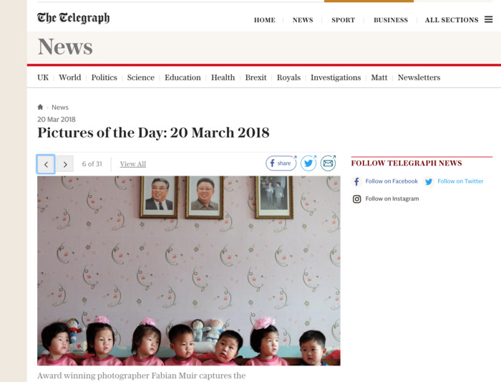Select the SPORT item in the top navigation

[x=343, y=20]
